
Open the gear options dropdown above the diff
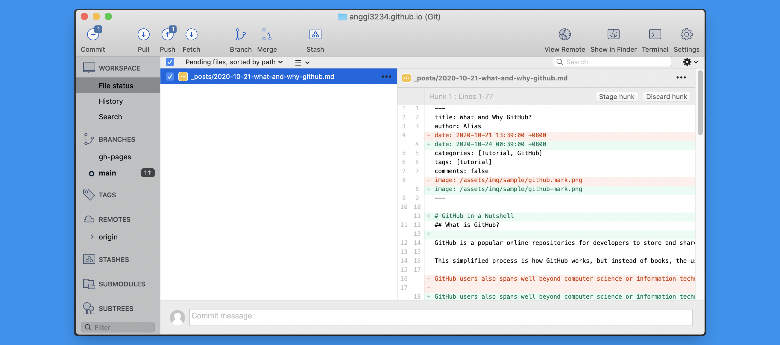click(690, 62)
